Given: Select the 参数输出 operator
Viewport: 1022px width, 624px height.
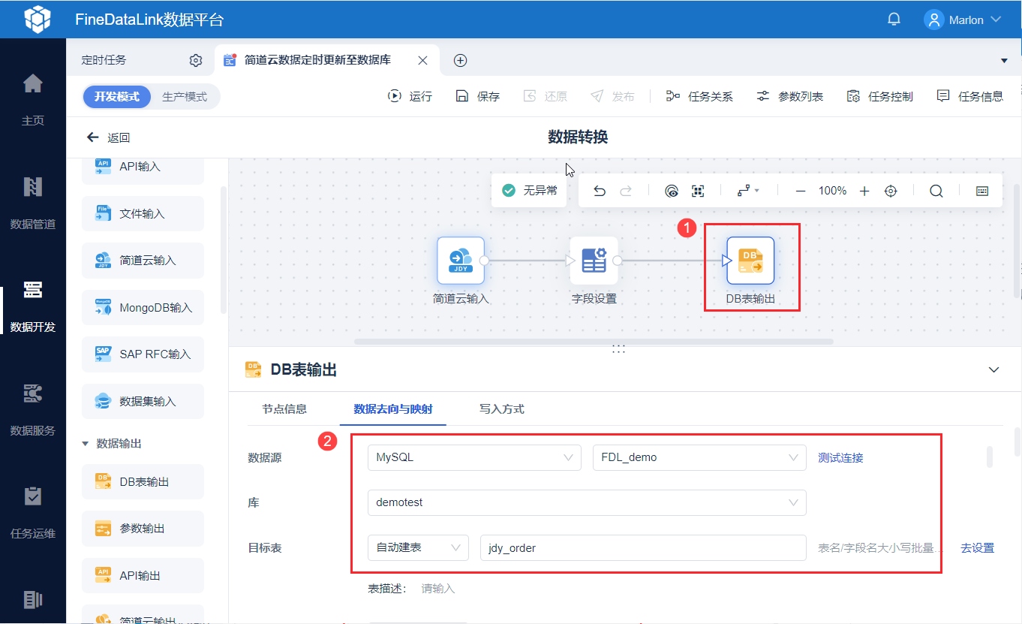Looking at the screenshot, I should coord(143,529).
